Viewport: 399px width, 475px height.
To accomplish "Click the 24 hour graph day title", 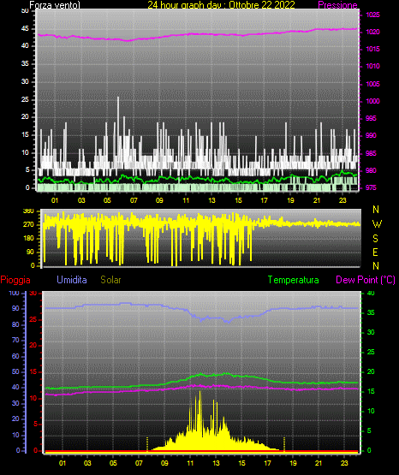I will pos(221,5).
